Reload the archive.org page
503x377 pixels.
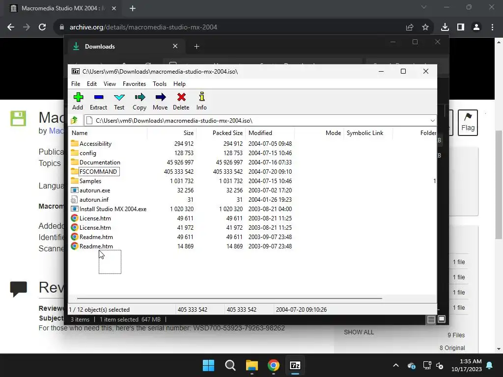(42, 27)
